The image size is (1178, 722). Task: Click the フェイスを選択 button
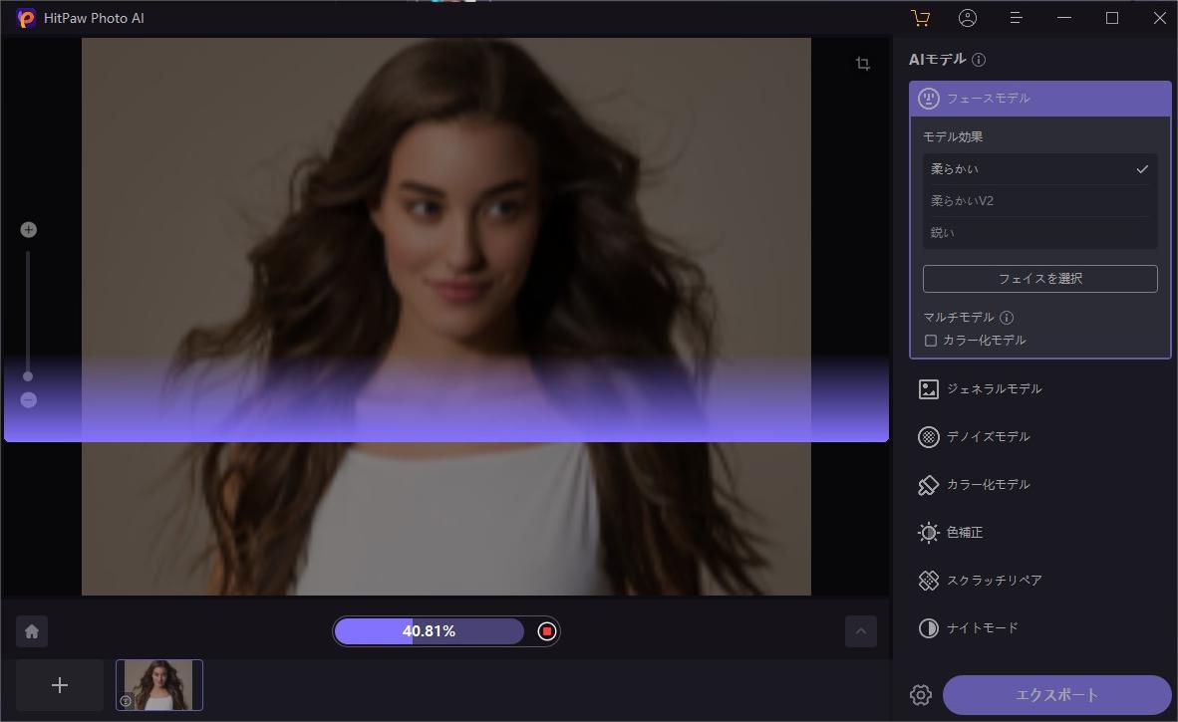point(1039,279)
